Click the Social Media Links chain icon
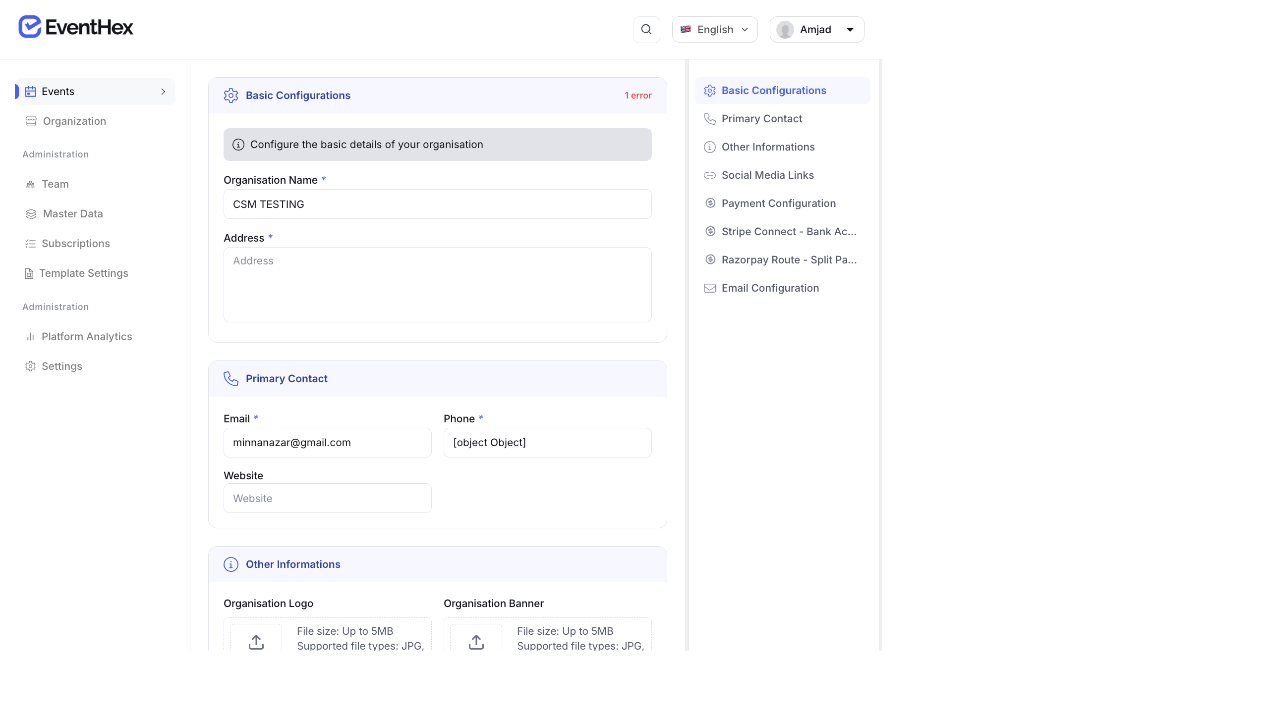 pos(709,175)
